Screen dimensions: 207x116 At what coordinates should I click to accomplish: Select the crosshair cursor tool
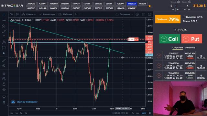point(4,15)
